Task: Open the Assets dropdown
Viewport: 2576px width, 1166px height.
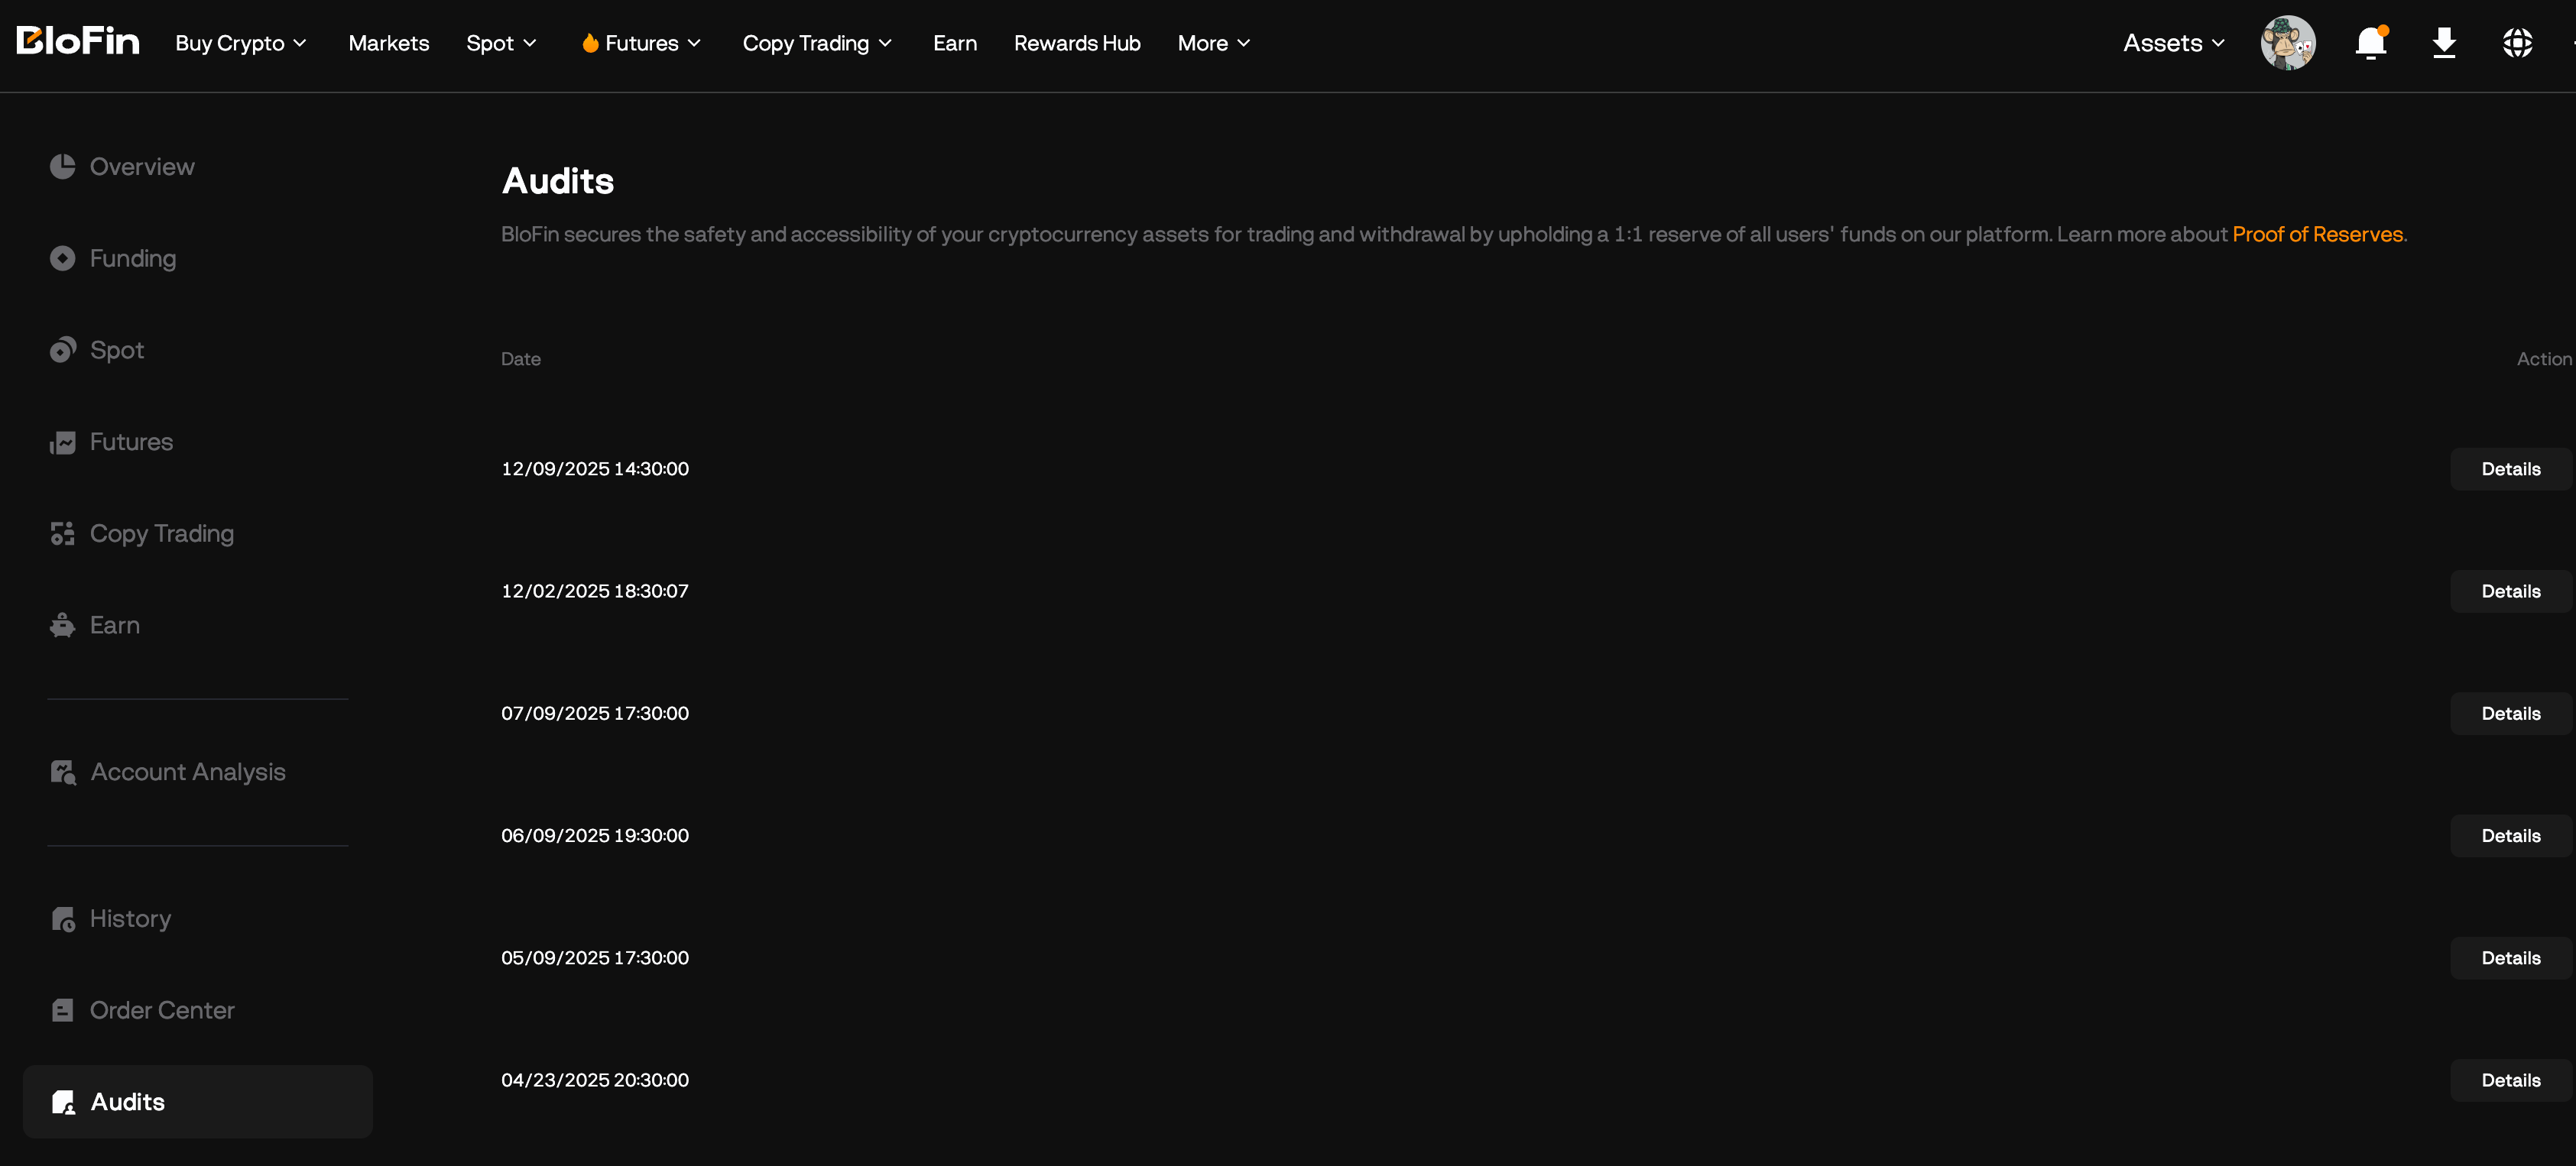Action: click(2173, 43)
